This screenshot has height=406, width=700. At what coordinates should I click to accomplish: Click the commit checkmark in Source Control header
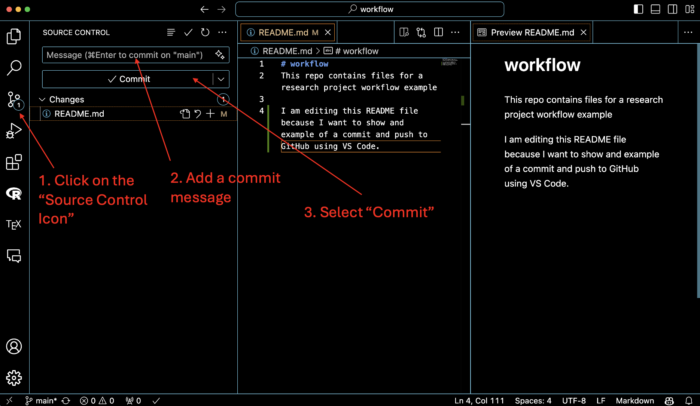point(188,33)
